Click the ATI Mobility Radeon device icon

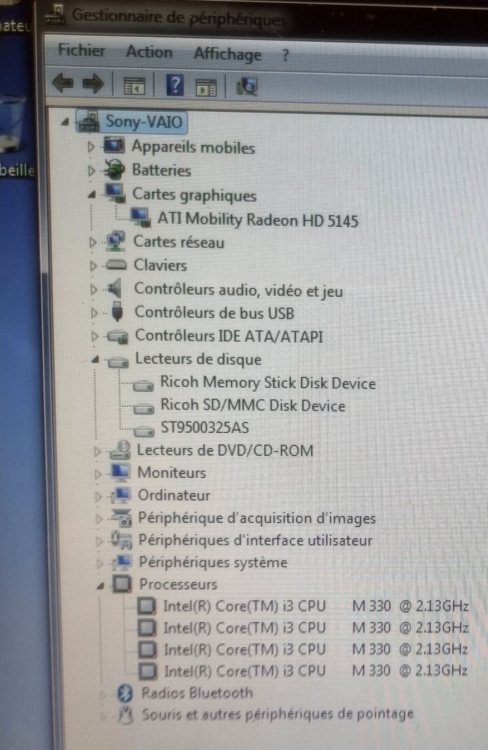coord(141,218)
